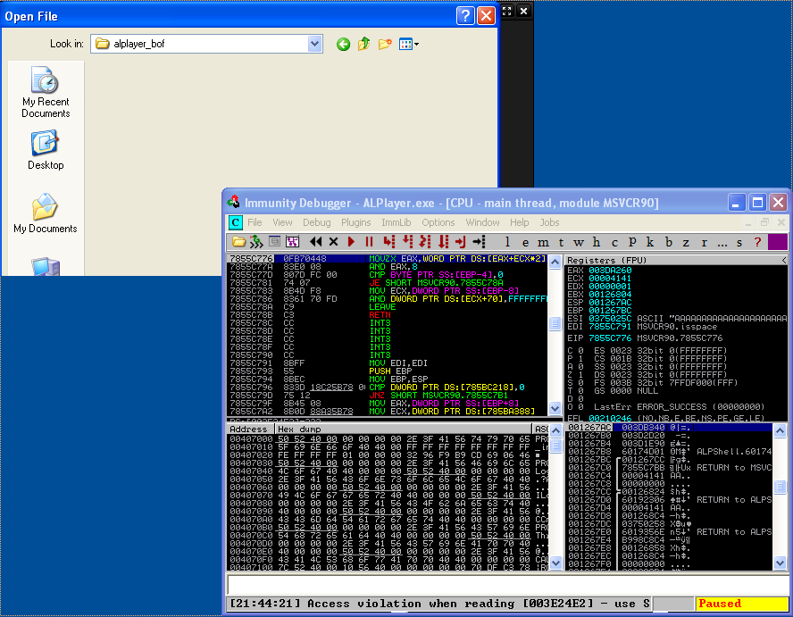Click Open File dialog help question button
This screenshot has width=793, height=617.
click(x=465, y=16)
